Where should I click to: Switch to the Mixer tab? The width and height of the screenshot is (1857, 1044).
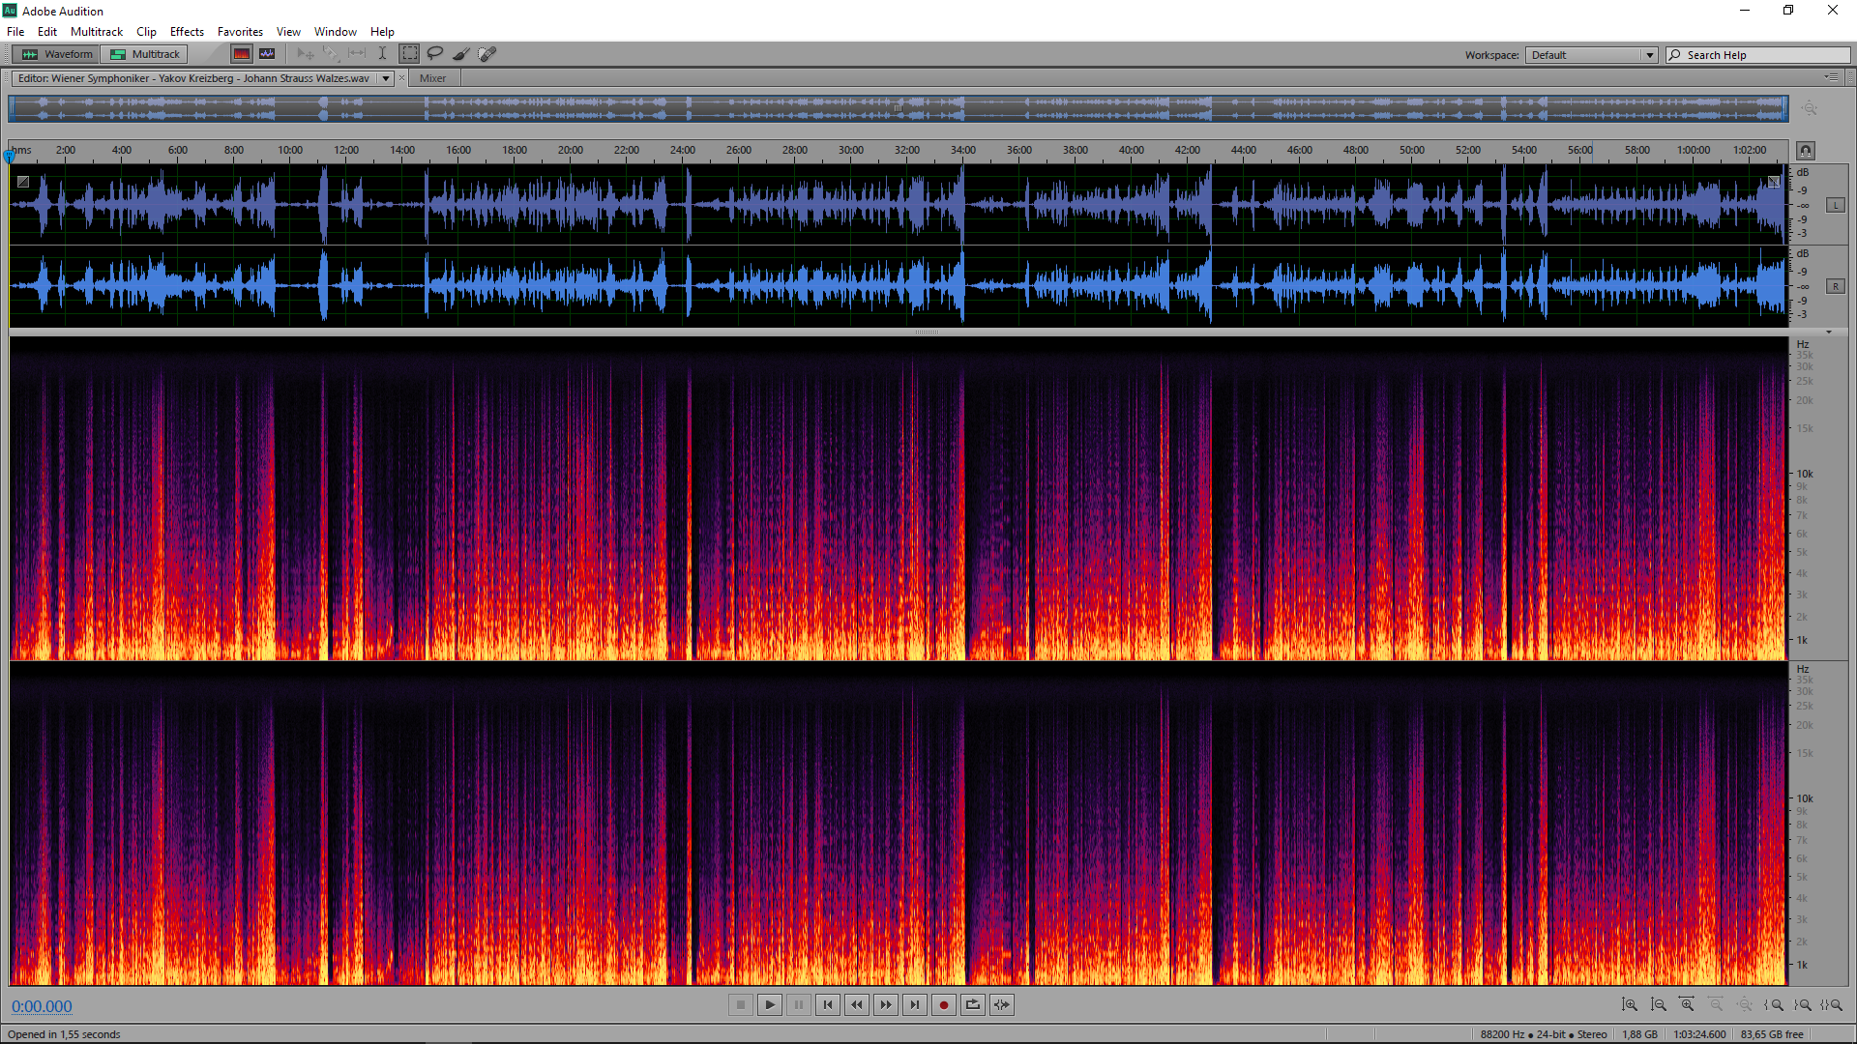432,78
